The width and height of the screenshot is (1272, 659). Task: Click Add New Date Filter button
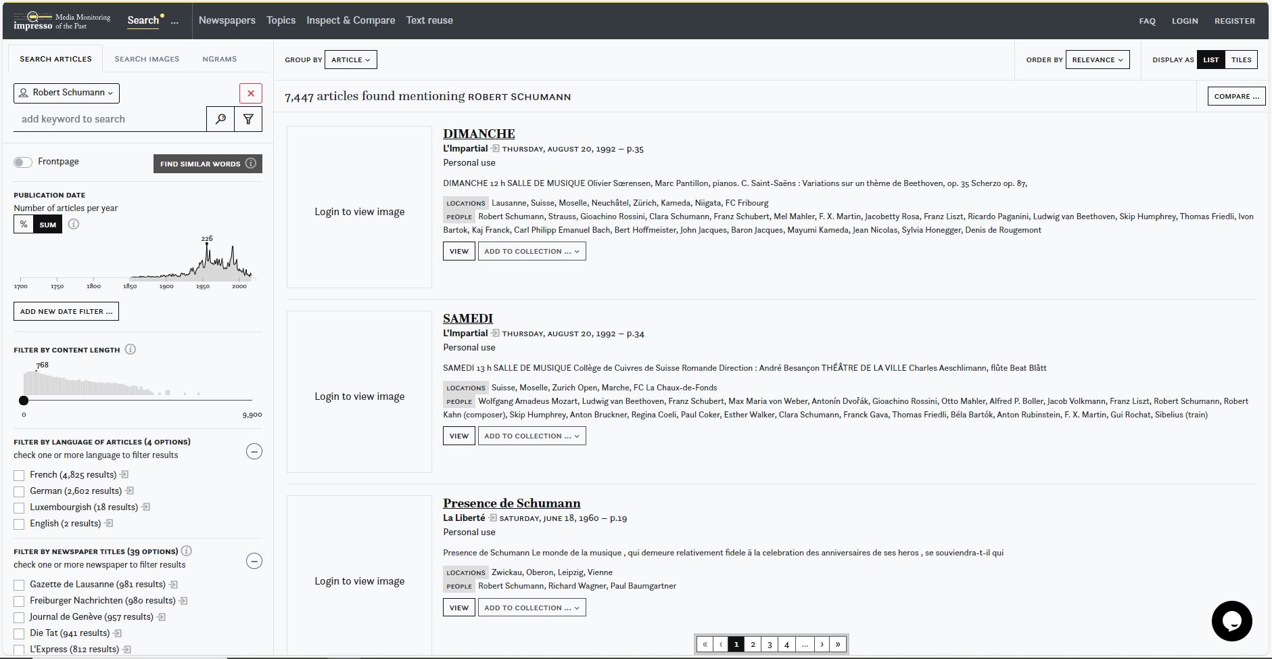click(66, 311)
